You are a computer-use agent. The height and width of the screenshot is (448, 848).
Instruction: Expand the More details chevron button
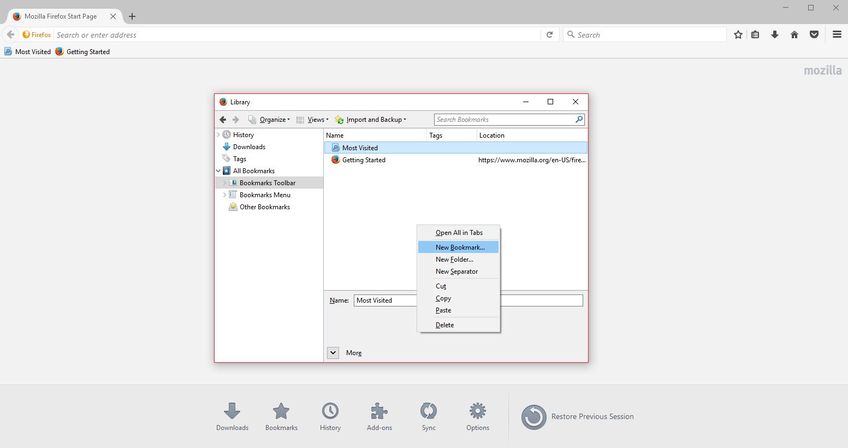pyautogui.click(x=333, y=353)
